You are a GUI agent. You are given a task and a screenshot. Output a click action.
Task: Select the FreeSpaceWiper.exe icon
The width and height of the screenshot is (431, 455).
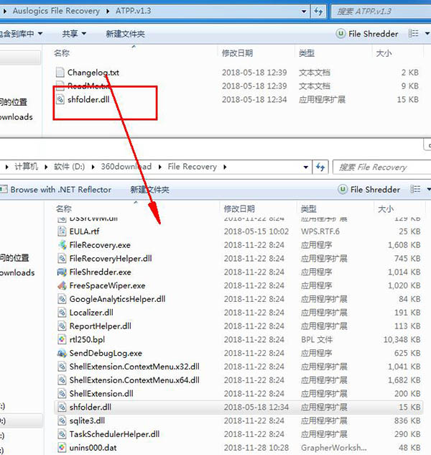pyautogui.click(x=62, y=285)
